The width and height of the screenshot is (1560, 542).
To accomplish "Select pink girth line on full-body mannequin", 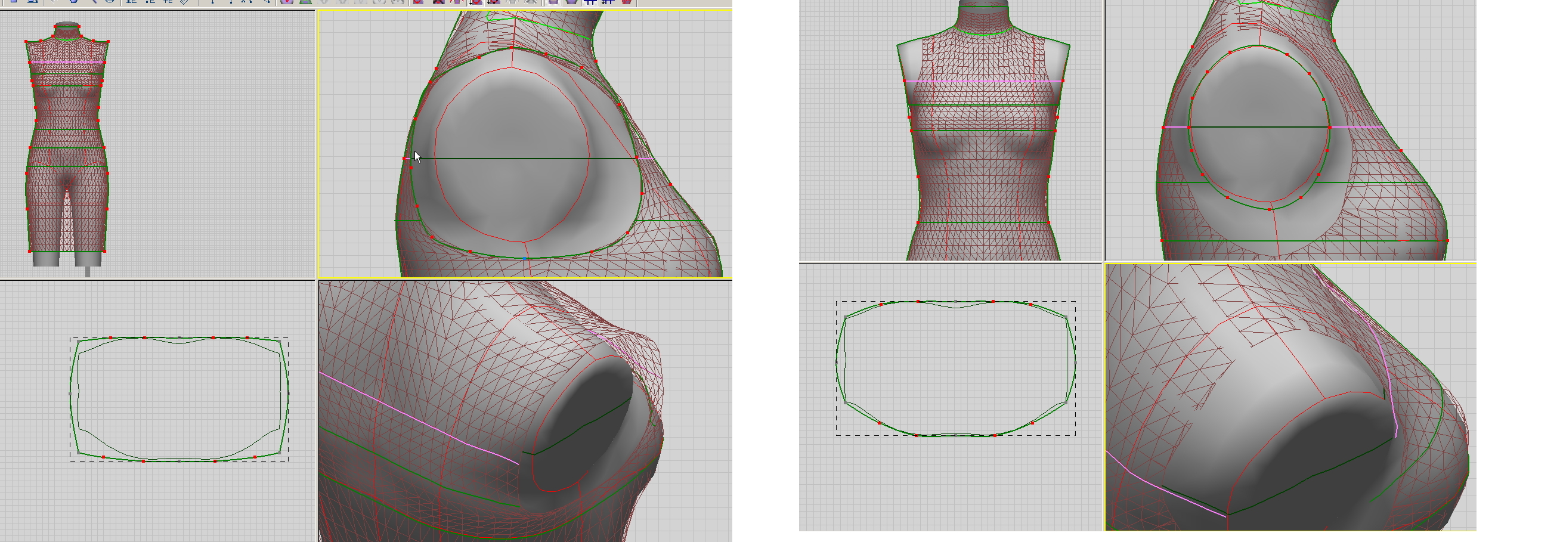I will point(67,62).
